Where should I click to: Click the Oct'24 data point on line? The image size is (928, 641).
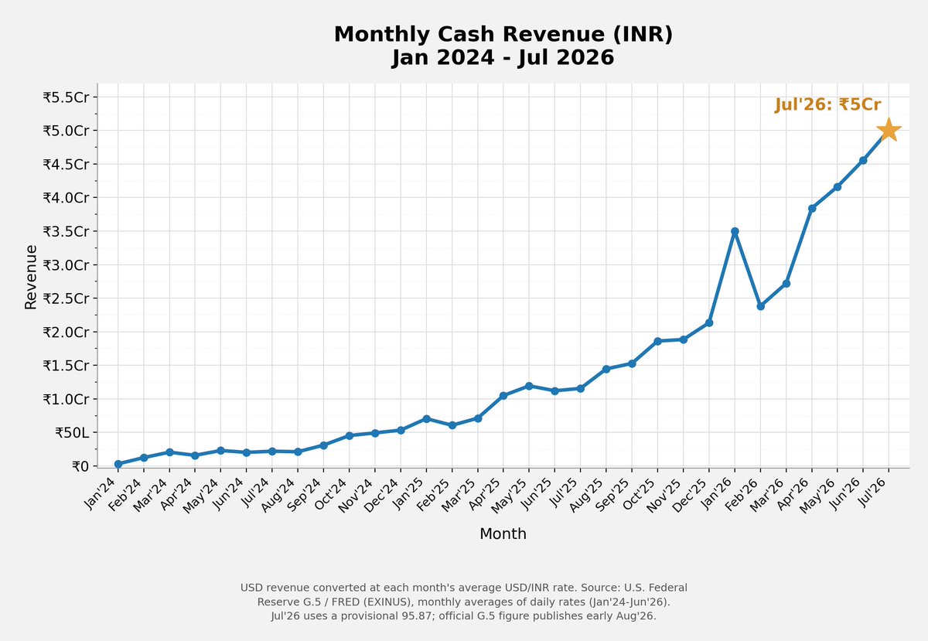350,435
